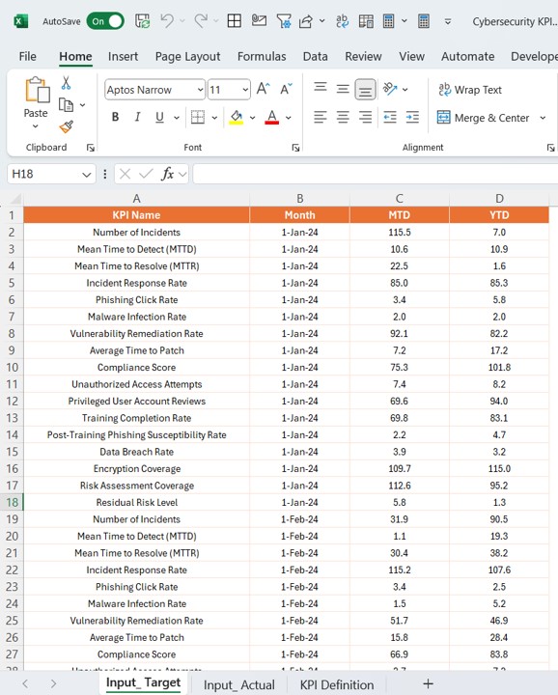Click Decrease Font Size icon
This screenshot has width=558, height=695.
[x=287, y=89]
